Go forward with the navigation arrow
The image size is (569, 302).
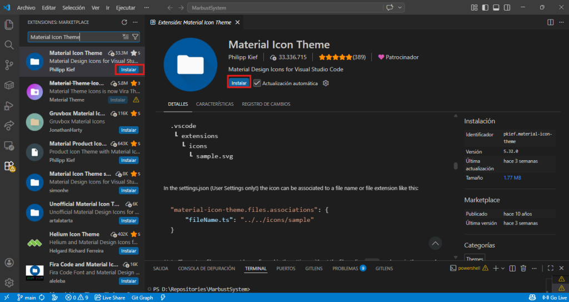(x=181, y=8)
